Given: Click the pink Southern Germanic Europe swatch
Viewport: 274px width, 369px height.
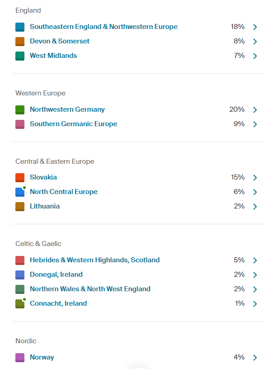Looking at the screenshot, I should (20, 124).
